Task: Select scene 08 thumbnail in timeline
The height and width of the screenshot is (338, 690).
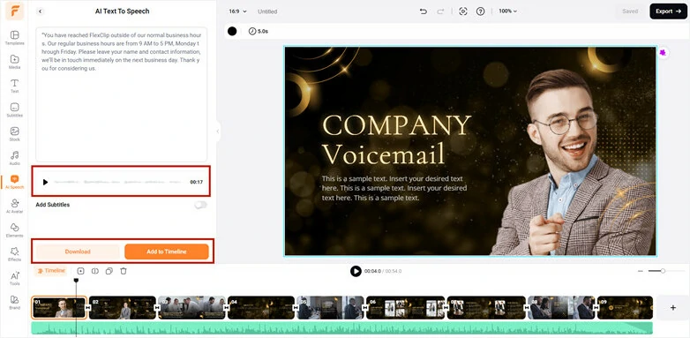Action: click(561, 307)
